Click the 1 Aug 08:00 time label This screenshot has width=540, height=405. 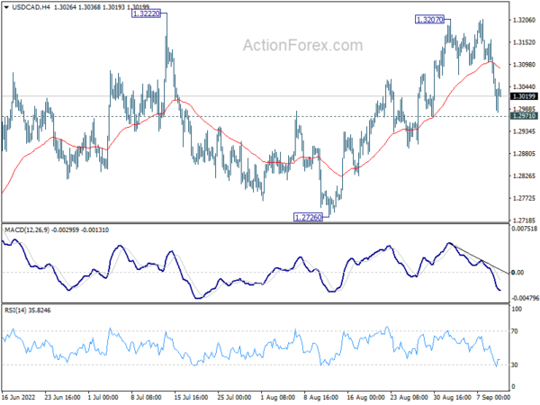click(277, 398)
